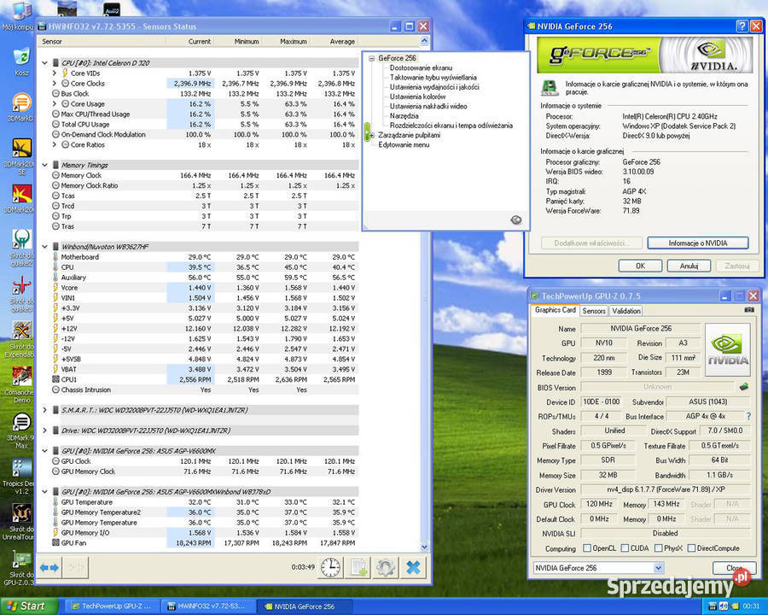This screenshot has height=615, width=768.
Task: Click the blue X close sensors icon
Action: 413,567
